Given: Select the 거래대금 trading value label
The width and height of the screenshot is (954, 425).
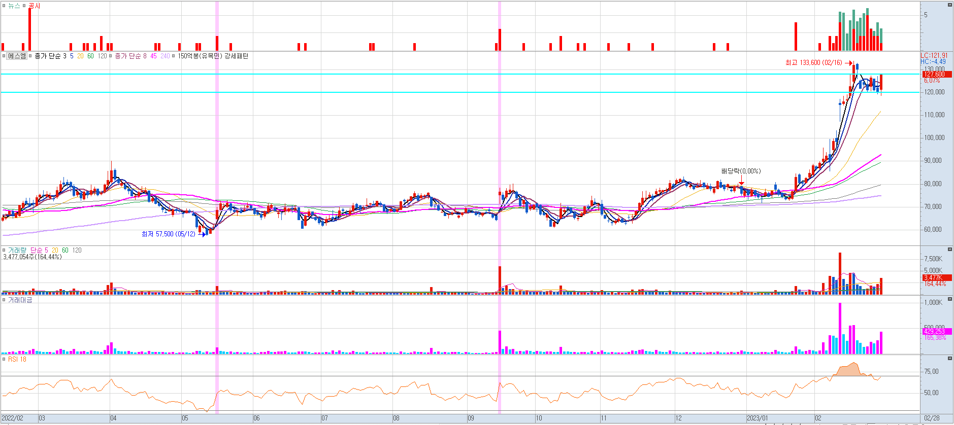Looking at the screenshot, I should (20, 300).
